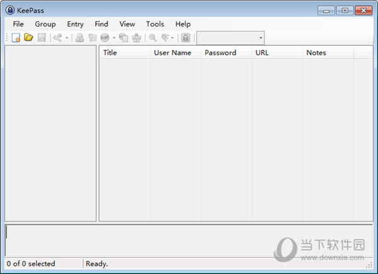Click the Add Entry key icon
The height and width of the screenshot is (274, 378).
click(x=57, y=38)
